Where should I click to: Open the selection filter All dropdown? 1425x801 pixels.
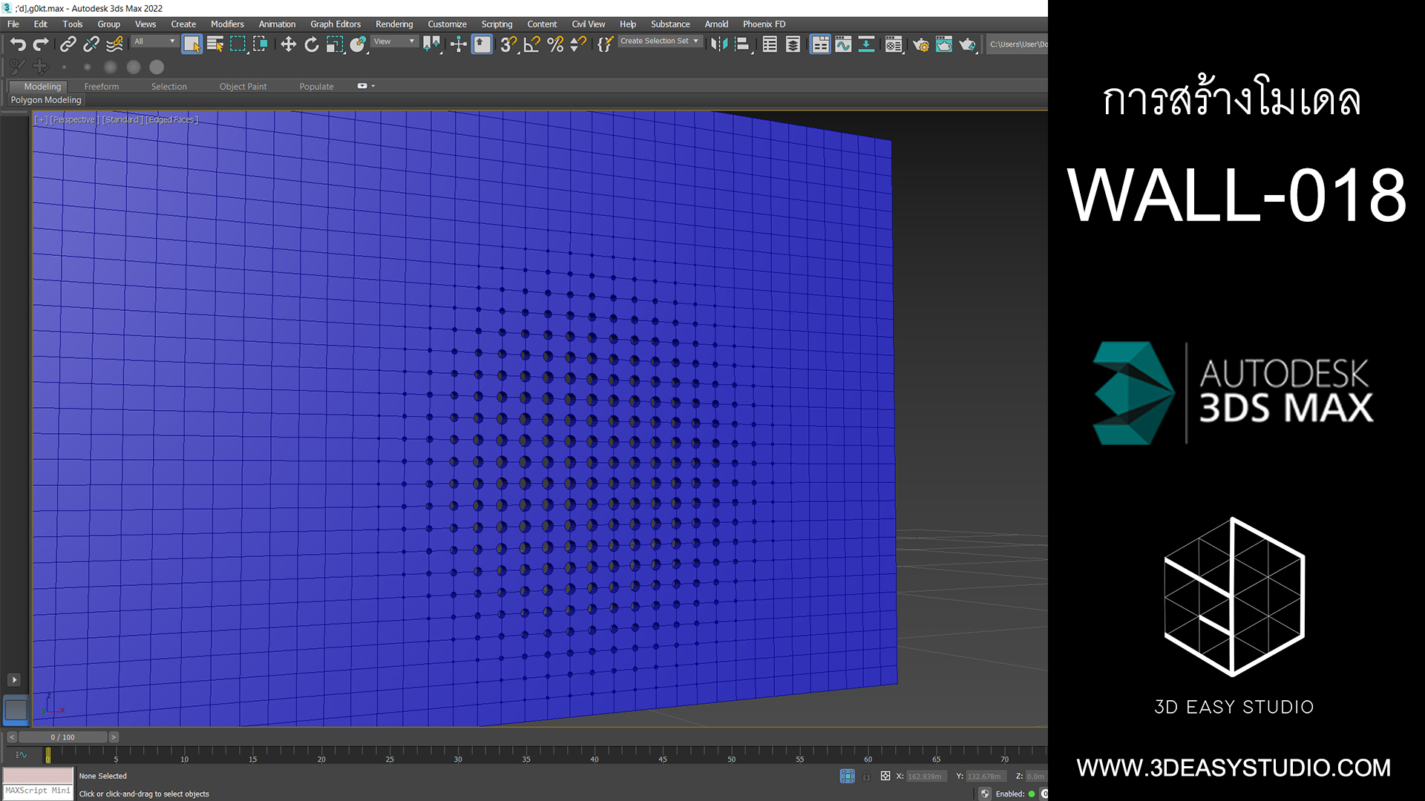click(155, 42)
